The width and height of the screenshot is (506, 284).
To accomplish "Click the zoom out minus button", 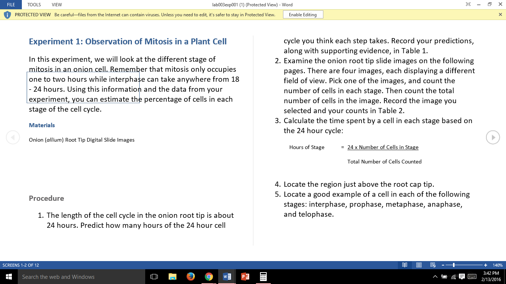I will [443, 265].
